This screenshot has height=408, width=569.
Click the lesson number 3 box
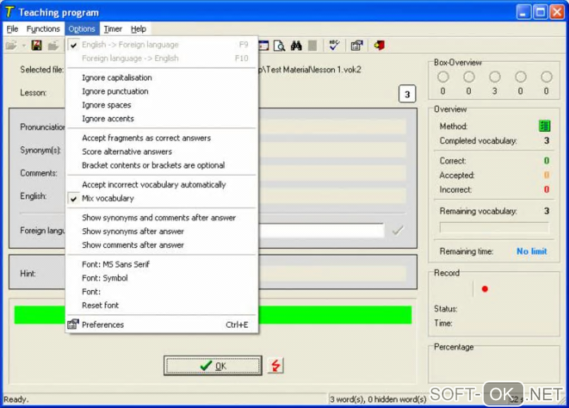pos(407,94)
